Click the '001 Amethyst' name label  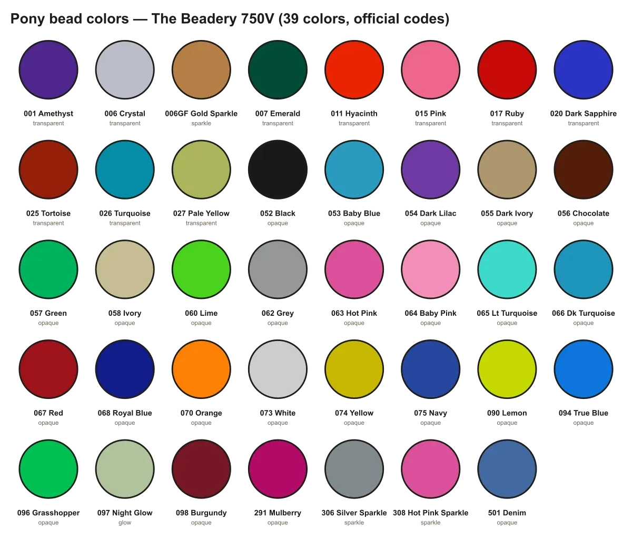pos(48,114)
